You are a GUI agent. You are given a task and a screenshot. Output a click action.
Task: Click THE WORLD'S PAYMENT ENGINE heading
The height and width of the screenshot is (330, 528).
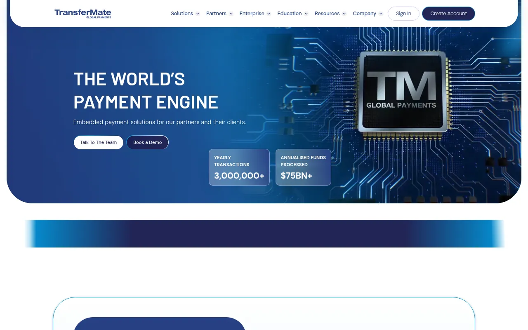[146, 90]
